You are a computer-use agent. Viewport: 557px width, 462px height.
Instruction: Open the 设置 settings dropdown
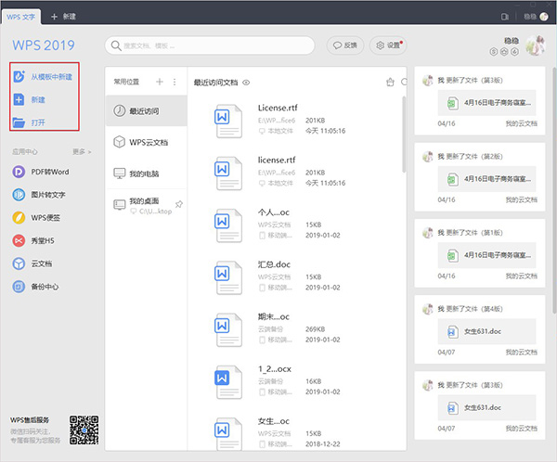point(391,45)
